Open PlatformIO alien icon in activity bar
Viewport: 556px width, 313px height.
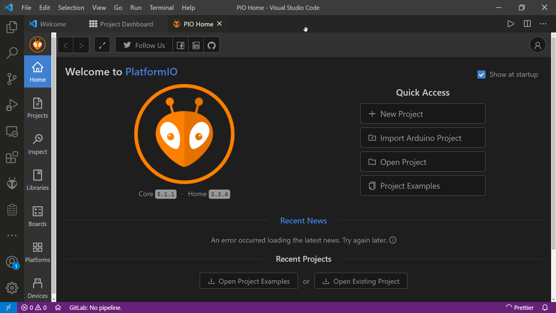pyautogui.click(x=12, y=183)
